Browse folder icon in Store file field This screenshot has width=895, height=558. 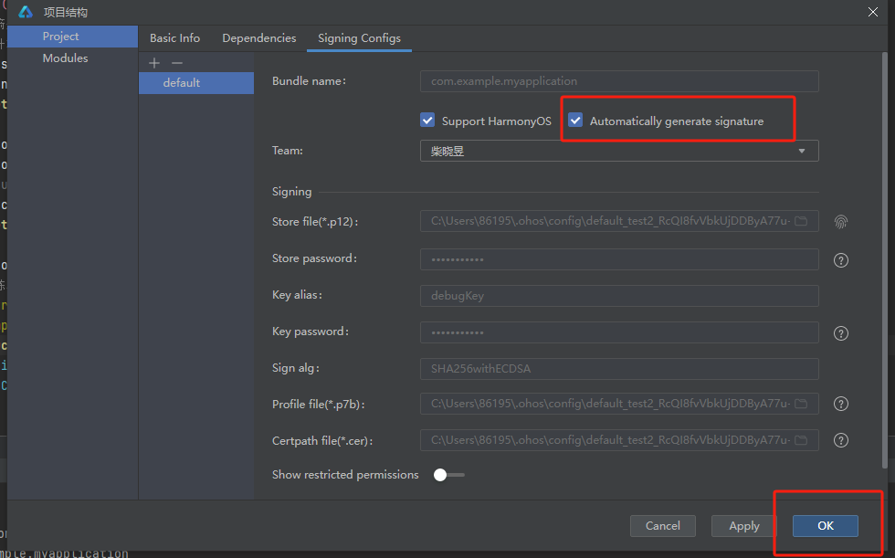tap(802, 221)
